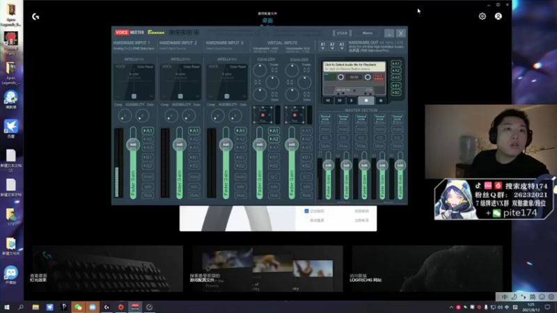Open the notification center icon

click(x=548, y=307)
